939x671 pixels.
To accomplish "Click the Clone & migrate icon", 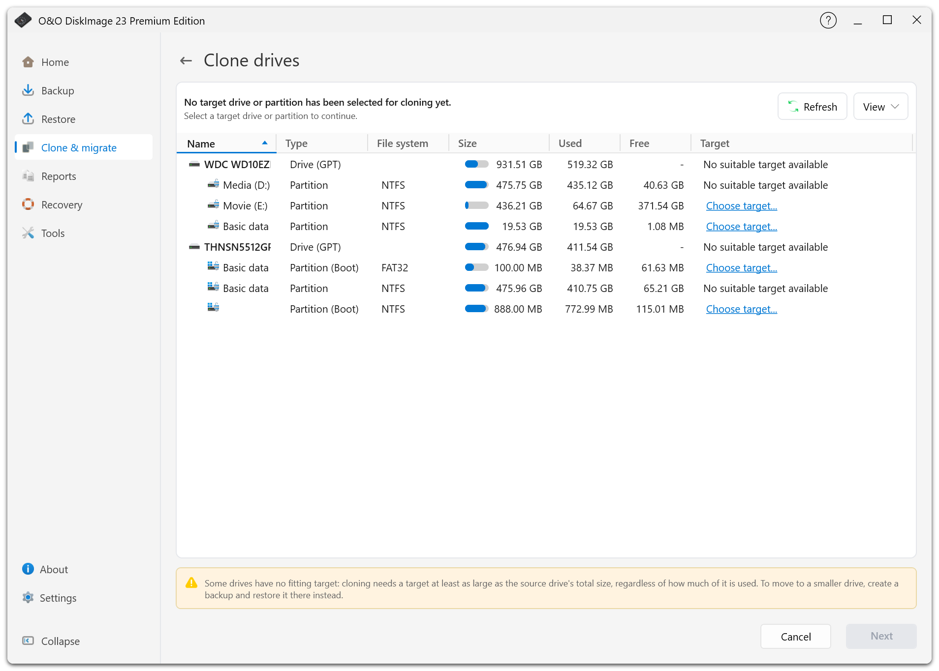I will click(x=28, y=147).
